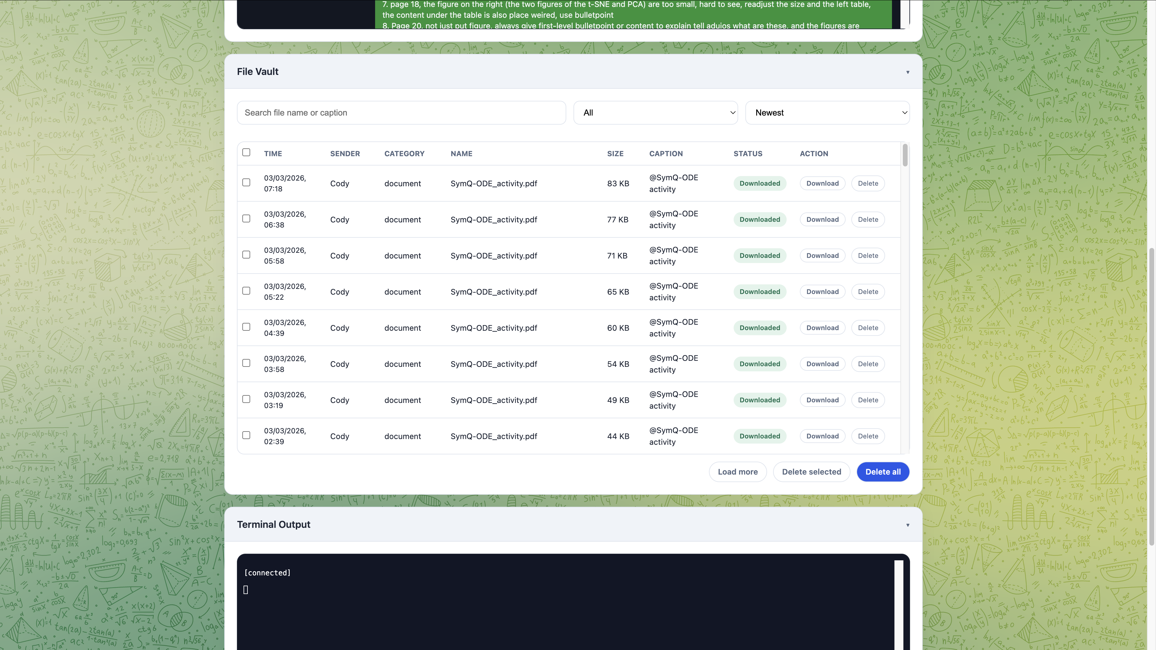The width and height of the screenshot is (1156, 650).
Task: Check the row dated 03/03/2026, 06:38
Action: [x=246, y=218]
